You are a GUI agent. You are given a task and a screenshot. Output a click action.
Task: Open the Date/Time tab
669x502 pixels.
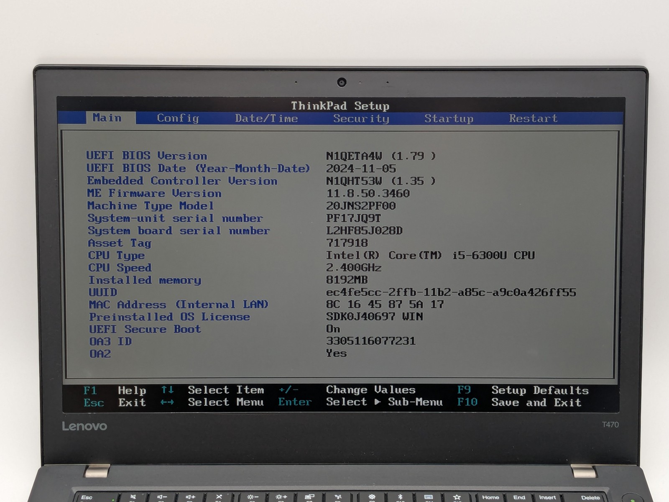(266, 118)
